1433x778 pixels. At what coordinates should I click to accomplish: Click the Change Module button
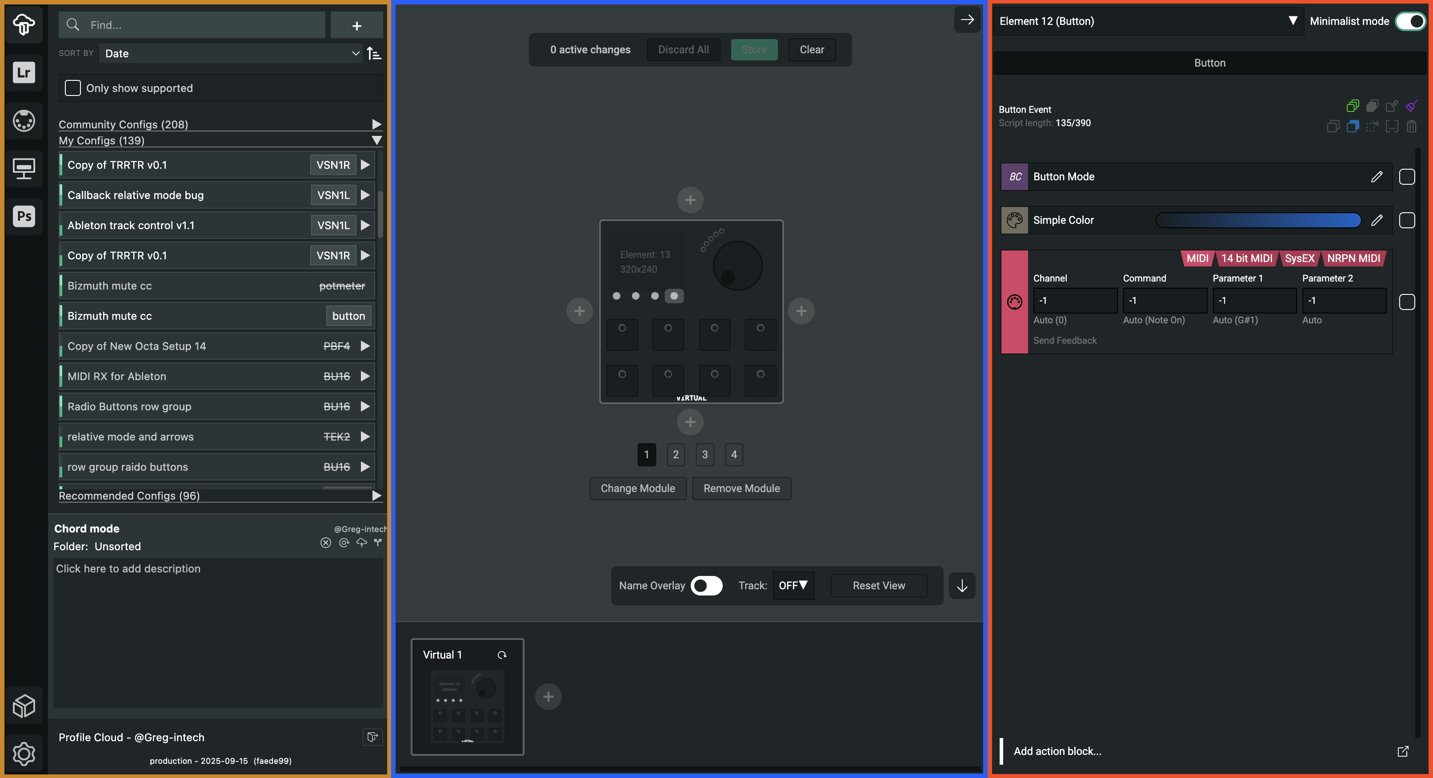tap(637, 488)
